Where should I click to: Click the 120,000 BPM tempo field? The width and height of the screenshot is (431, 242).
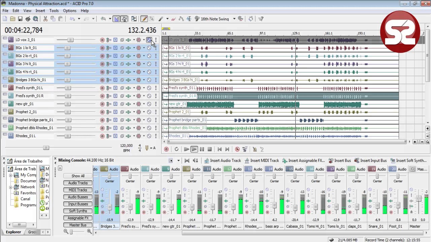tap(126, 146)
